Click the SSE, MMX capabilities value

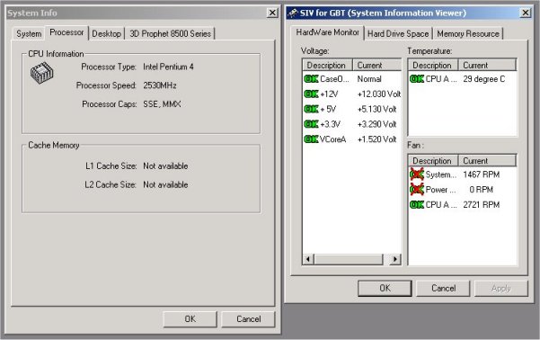coord(162,104)
